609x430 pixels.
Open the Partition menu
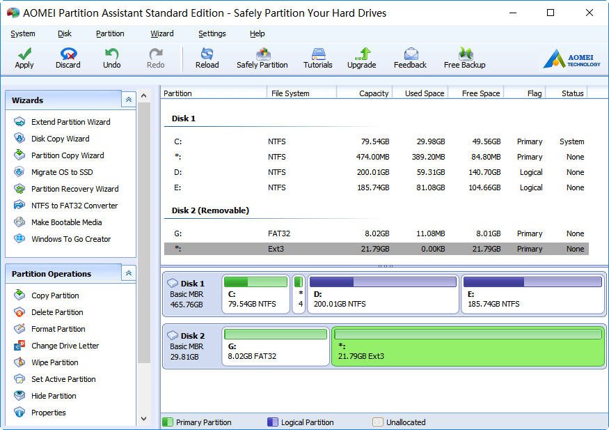click(110, 34)
